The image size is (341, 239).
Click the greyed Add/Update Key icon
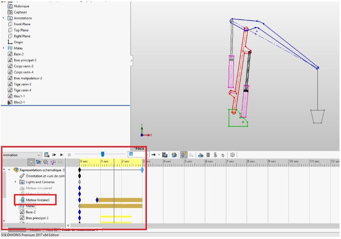click(191, 155)
